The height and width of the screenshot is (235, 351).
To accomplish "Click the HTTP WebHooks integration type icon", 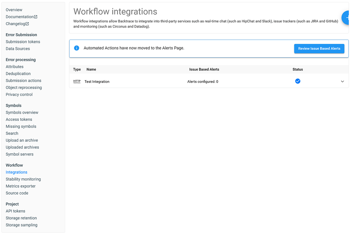I will [x=77, y=81].
